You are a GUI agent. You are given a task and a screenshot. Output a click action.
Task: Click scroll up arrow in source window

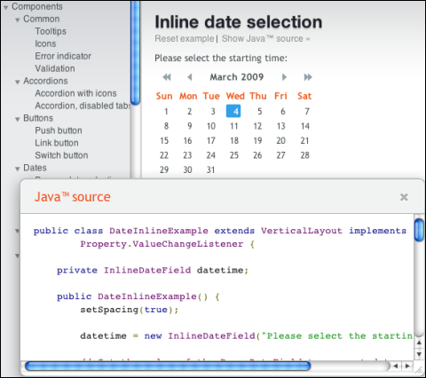click(419, 343)
